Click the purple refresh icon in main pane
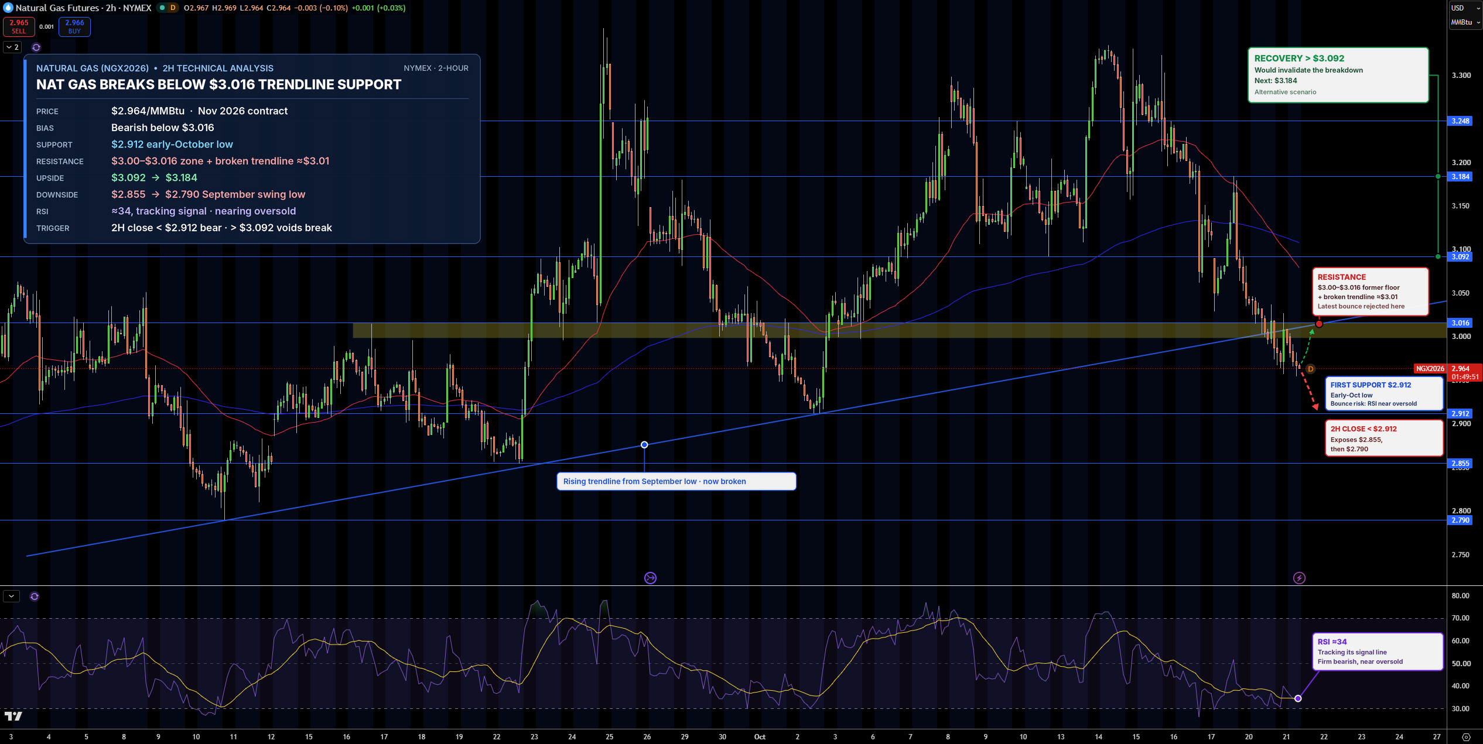The image size is (1483, 744). (36, 47)
